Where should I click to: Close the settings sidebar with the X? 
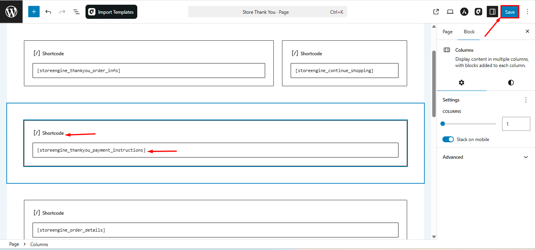(528, 31)
